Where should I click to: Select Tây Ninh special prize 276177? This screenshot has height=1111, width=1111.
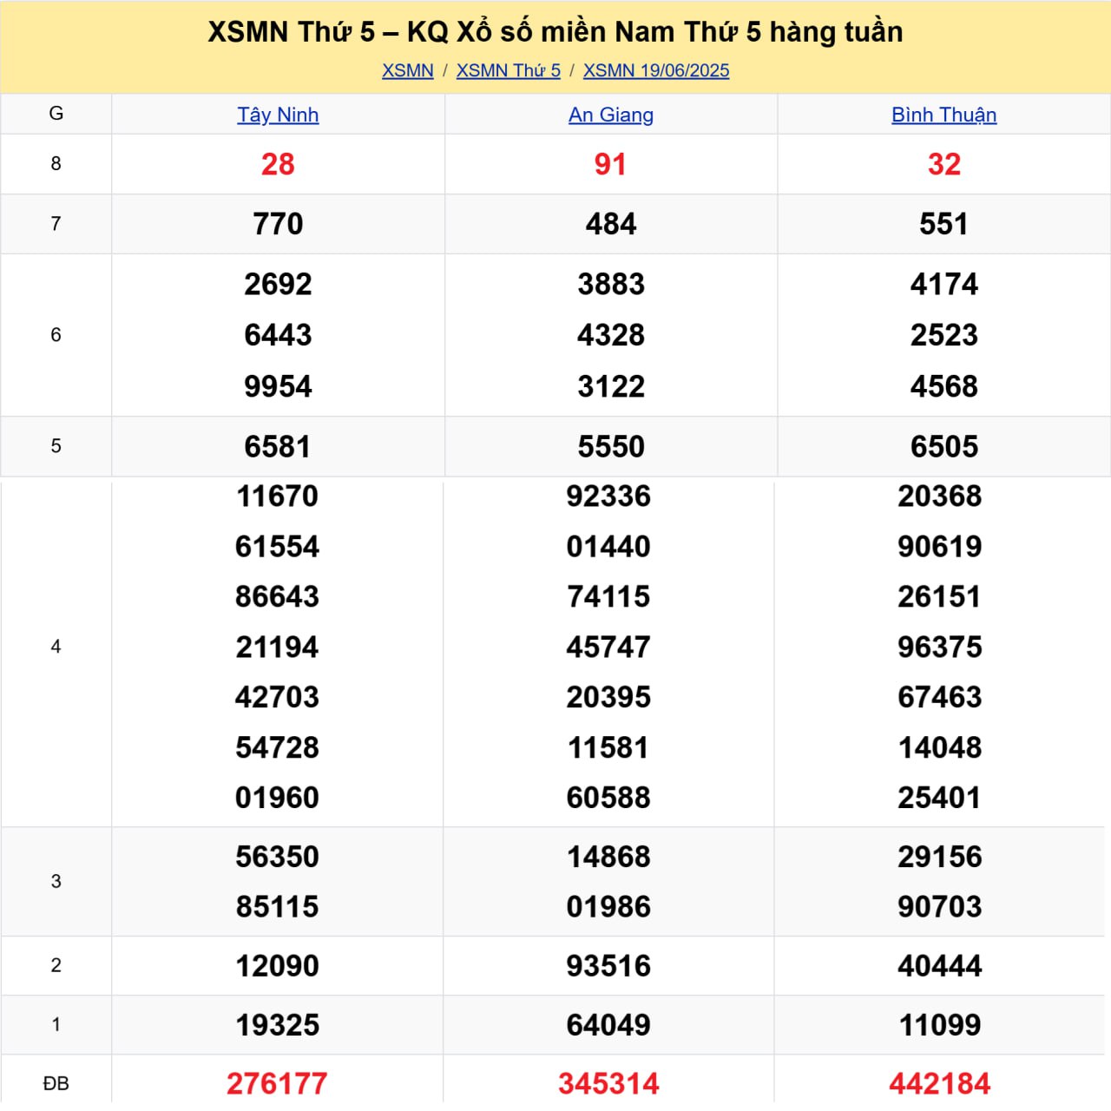(277, 1084)
